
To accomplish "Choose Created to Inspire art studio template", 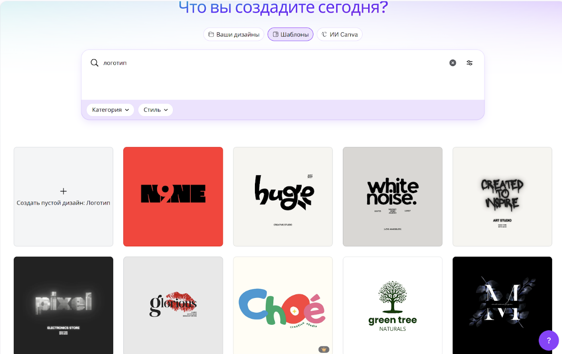I will 502,197.
